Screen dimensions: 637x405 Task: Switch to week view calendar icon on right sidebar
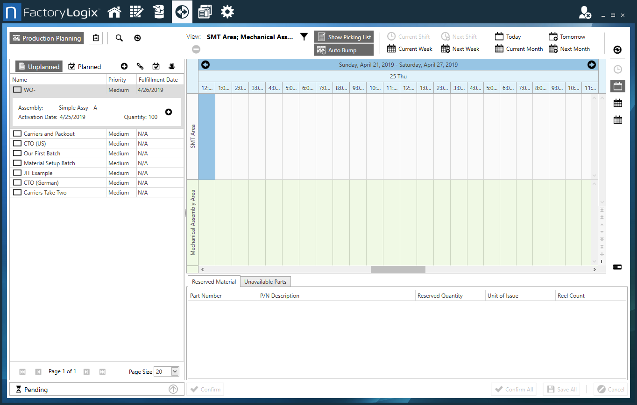tap(617, 103)
